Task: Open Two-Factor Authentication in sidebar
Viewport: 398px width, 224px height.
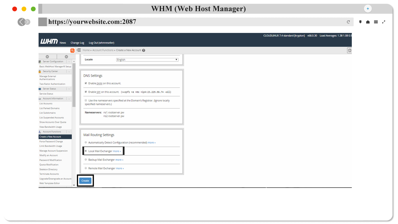Action: pos(52,84)
